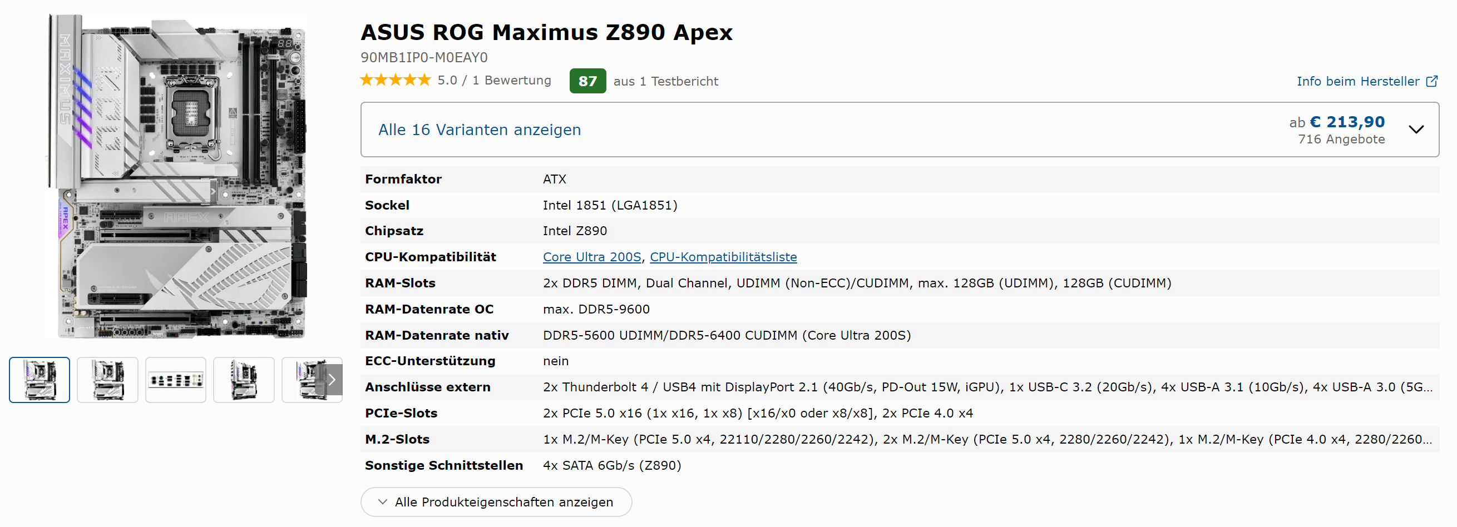
Task: Click the value 4x SATA 6Gb/s (Z890)
Action: pyautogui.click(x=612, y=465)
